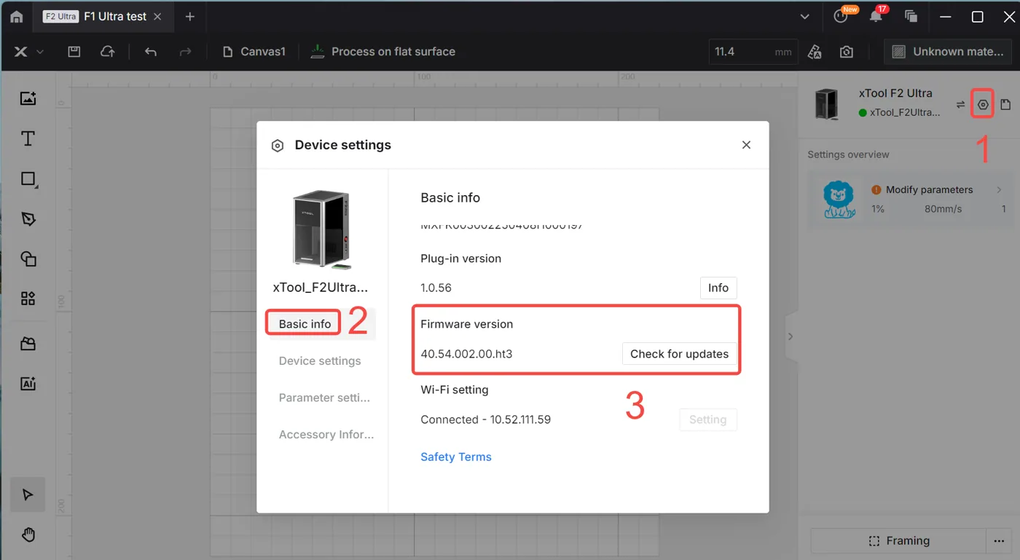Click the Wi-Fi Setting button
The width and height of the screenshot is (1020, 560).
707,419
